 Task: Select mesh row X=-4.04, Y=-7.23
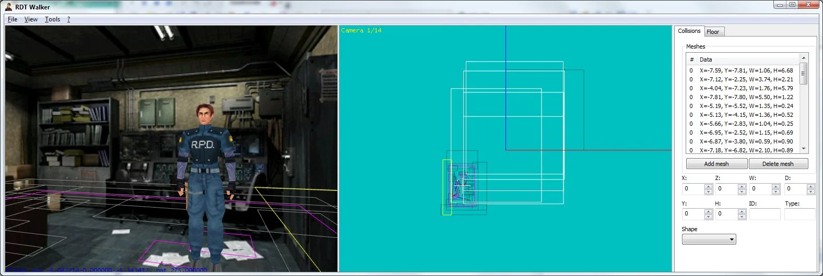[743, 88]
